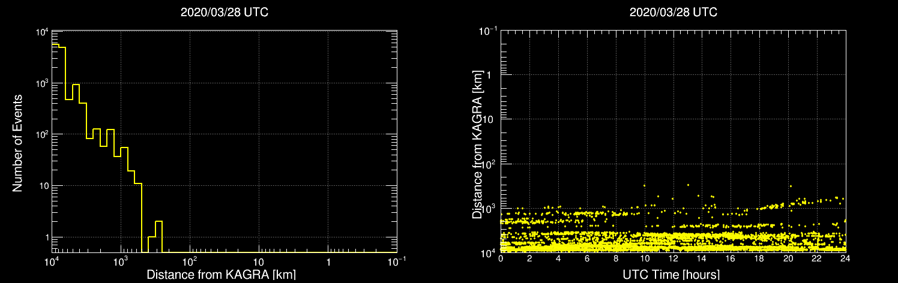Click the 10^2 tick on the scatter plot y-axis
The image size is (898, 283).
[x=489, y=164]
